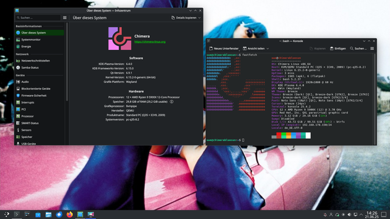Open Interrupts page in sidebar
Screen dimensions: 390x219
pos(40,102)
